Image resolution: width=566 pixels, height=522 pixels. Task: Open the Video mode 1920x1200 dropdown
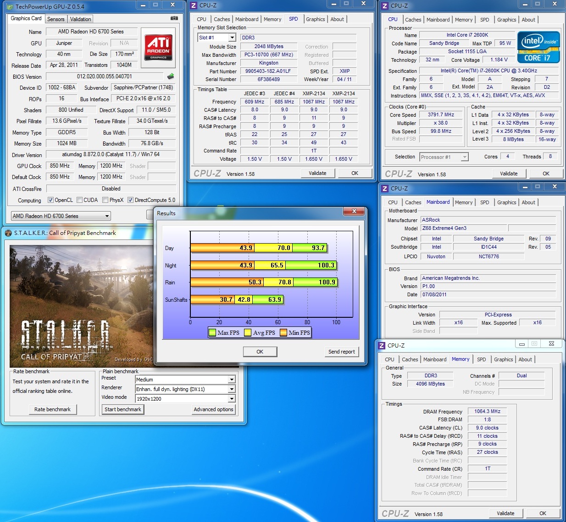pyautogui.click(x=185, y=399)
